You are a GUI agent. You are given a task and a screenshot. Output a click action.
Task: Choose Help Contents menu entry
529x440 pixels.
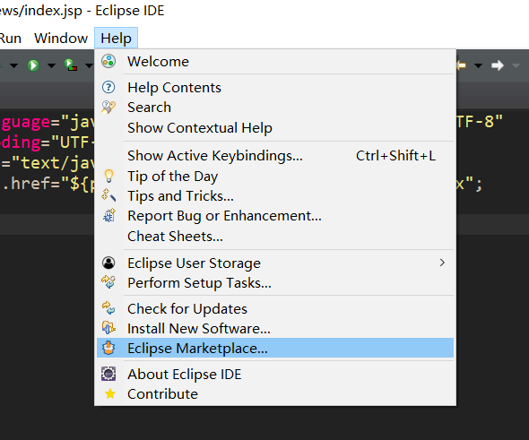pos(275,87)
